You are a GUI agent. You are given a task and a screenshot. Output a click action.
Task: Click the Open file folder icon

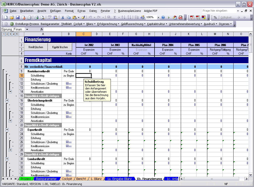pyautogui.click(x=12, y=17)
